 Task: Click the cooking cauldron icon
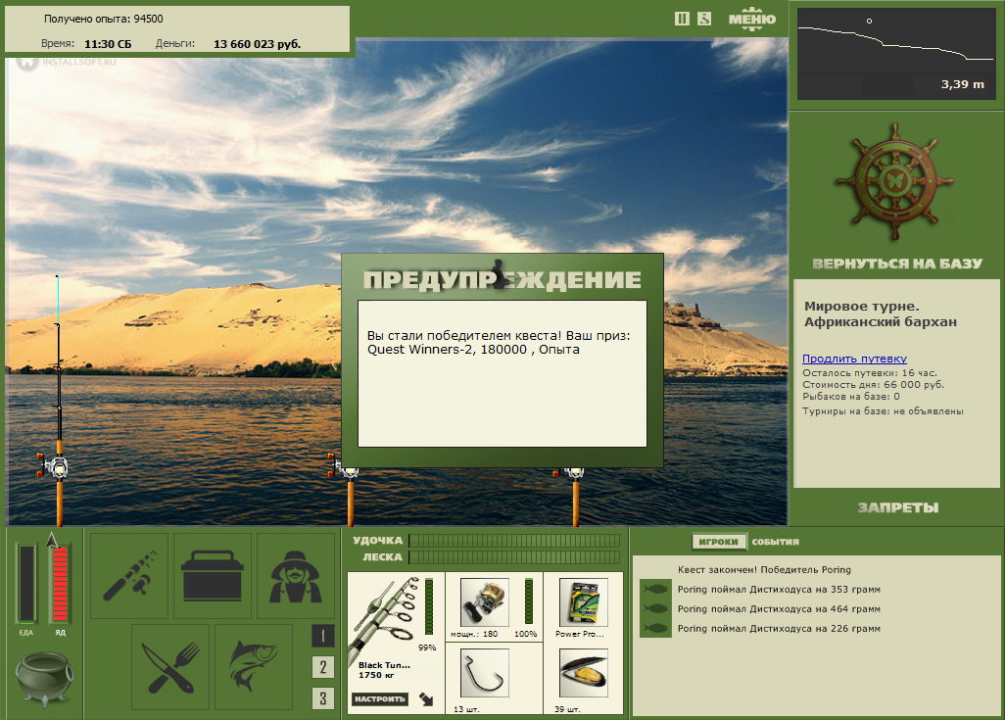[44, 678]
